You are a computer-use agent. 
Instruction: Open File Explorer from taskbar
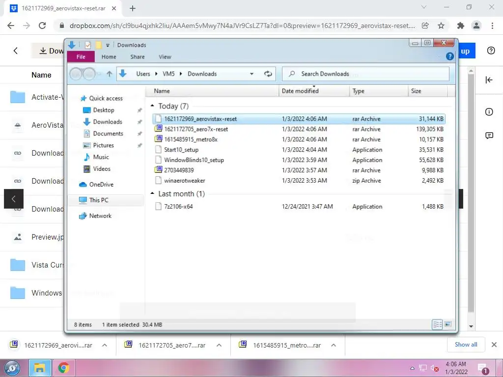point(40,368)
